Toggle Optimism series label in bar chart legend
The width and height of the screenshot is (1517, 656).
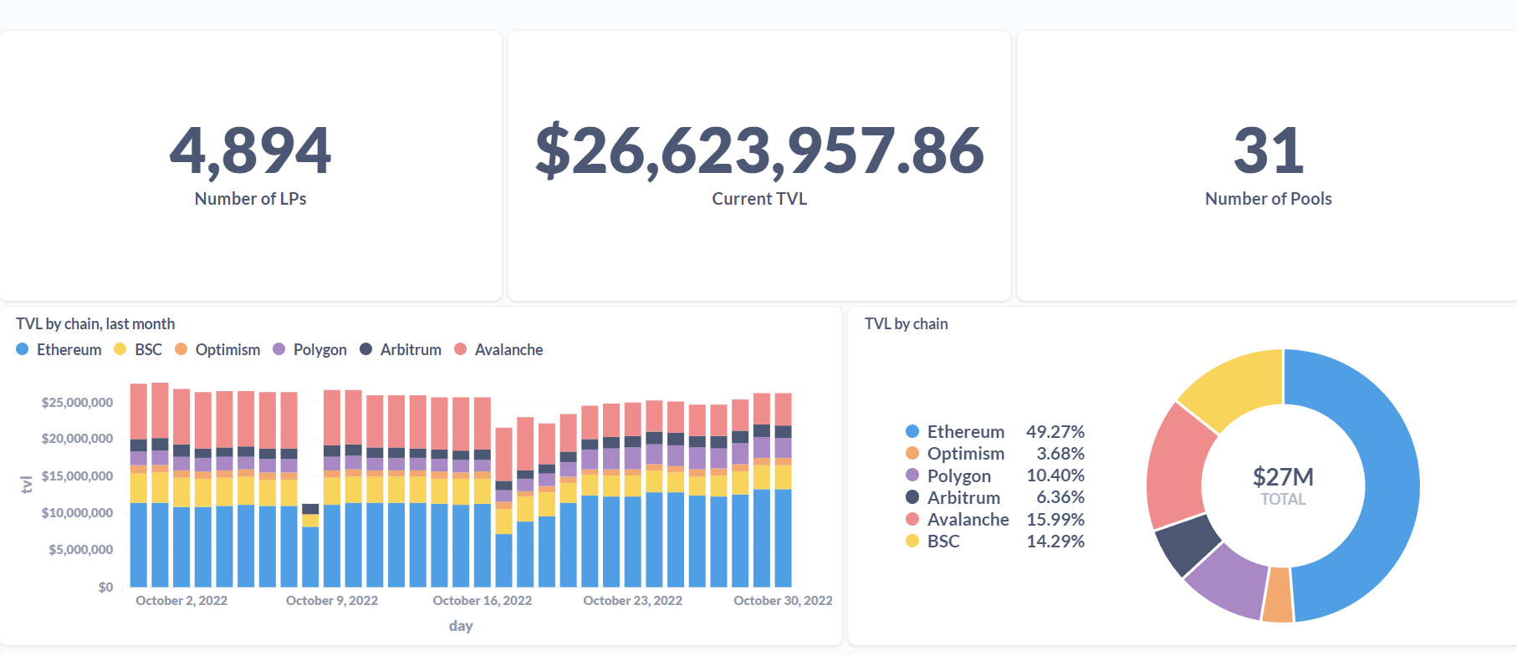click(x=227, y=349)
